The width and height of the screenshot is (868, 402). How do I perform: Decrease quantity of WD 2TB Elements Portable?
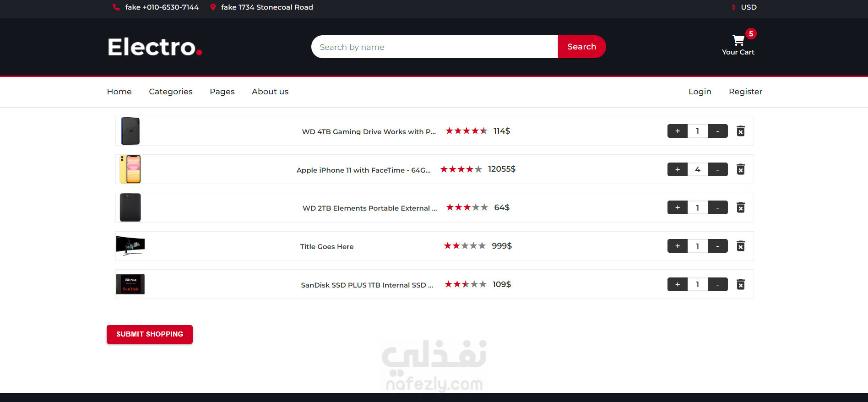pos(718,207)
